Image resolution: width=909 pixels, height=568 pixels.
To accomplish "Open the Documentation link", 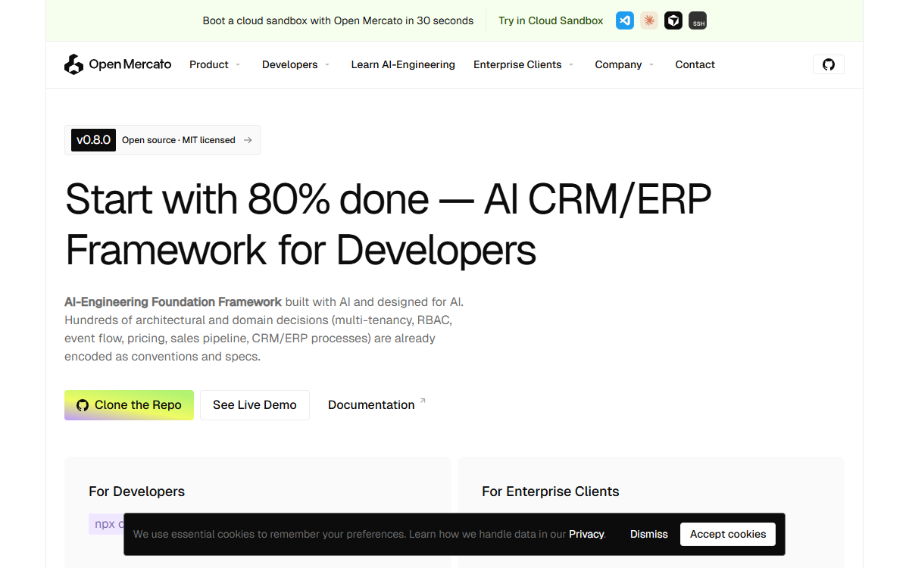I will pyautogui.click(x=376, y=405).
